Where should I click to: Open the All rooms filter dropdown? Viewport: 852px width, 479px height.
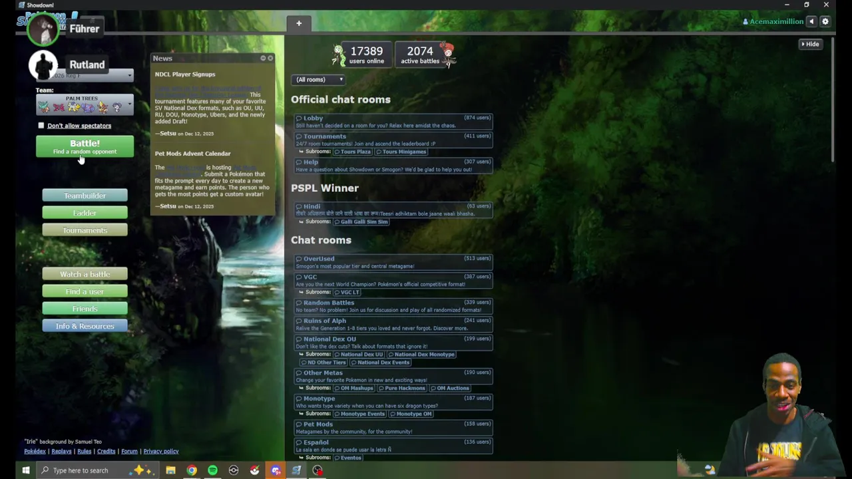(319, 80)
